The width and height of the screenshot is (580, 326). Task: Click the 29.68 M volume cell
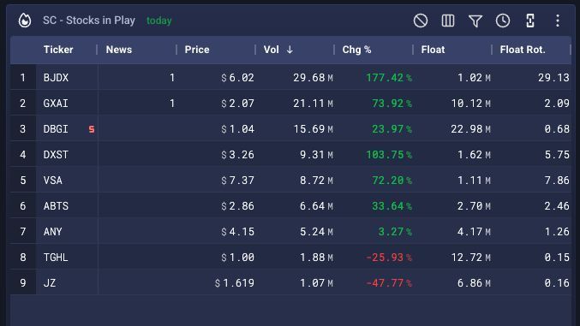pyautogui.click(x=313, y=78)
